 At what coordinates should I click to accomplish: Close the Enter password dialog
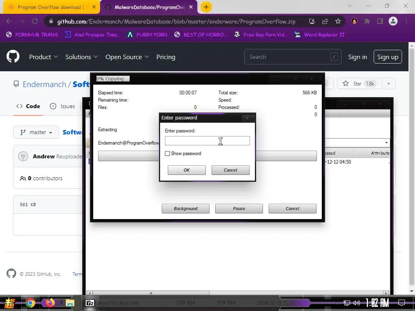(247, 118)
